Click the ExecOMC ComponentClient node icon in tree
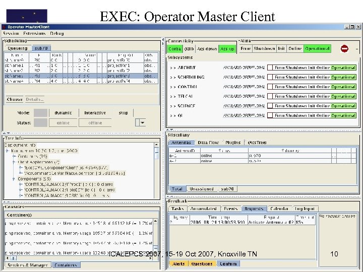 [x=21, y=167]
